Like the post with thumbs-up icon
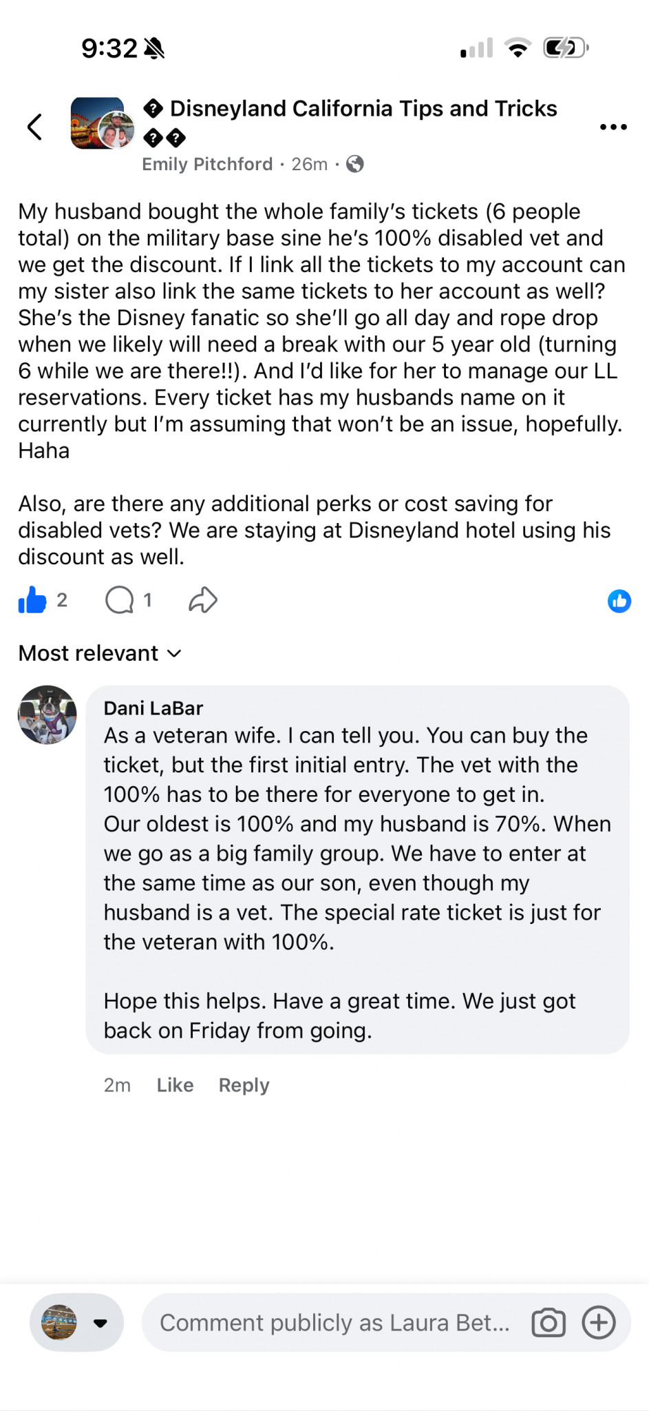This screenshot has height=1411, width=649. tap(32, 600)
